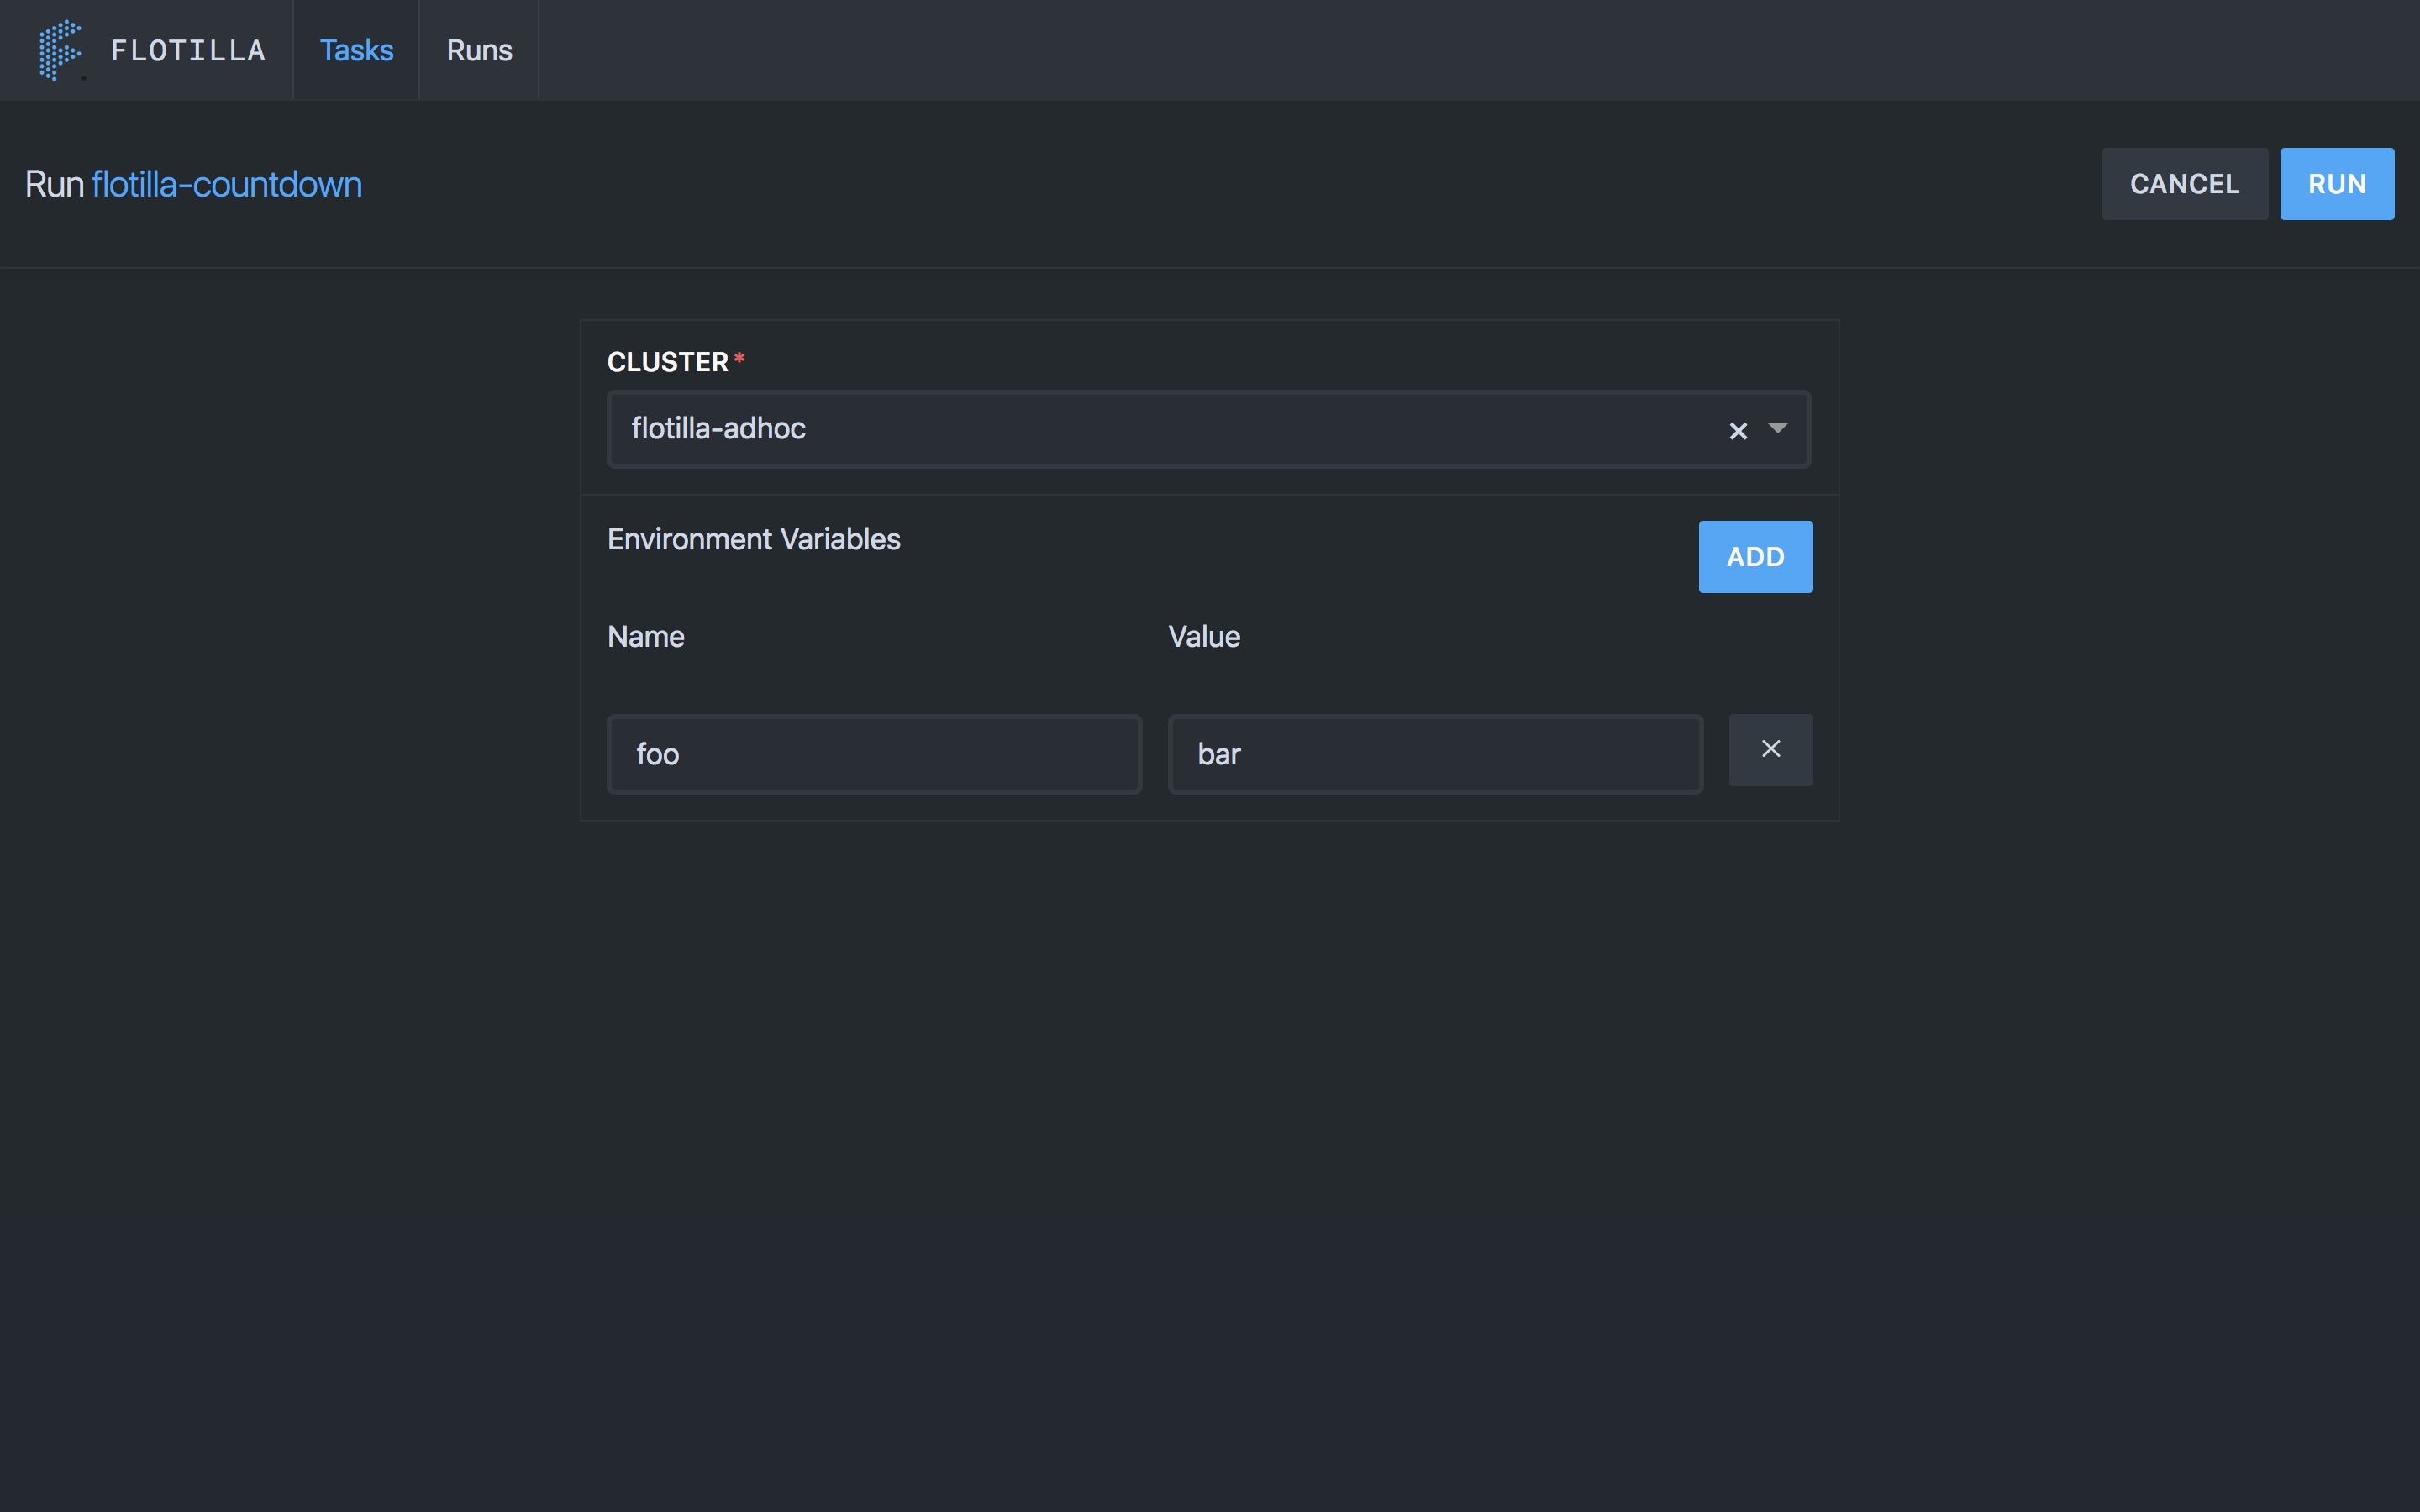
Task: Focus the Name field containing foo
Action: point(874,754)
